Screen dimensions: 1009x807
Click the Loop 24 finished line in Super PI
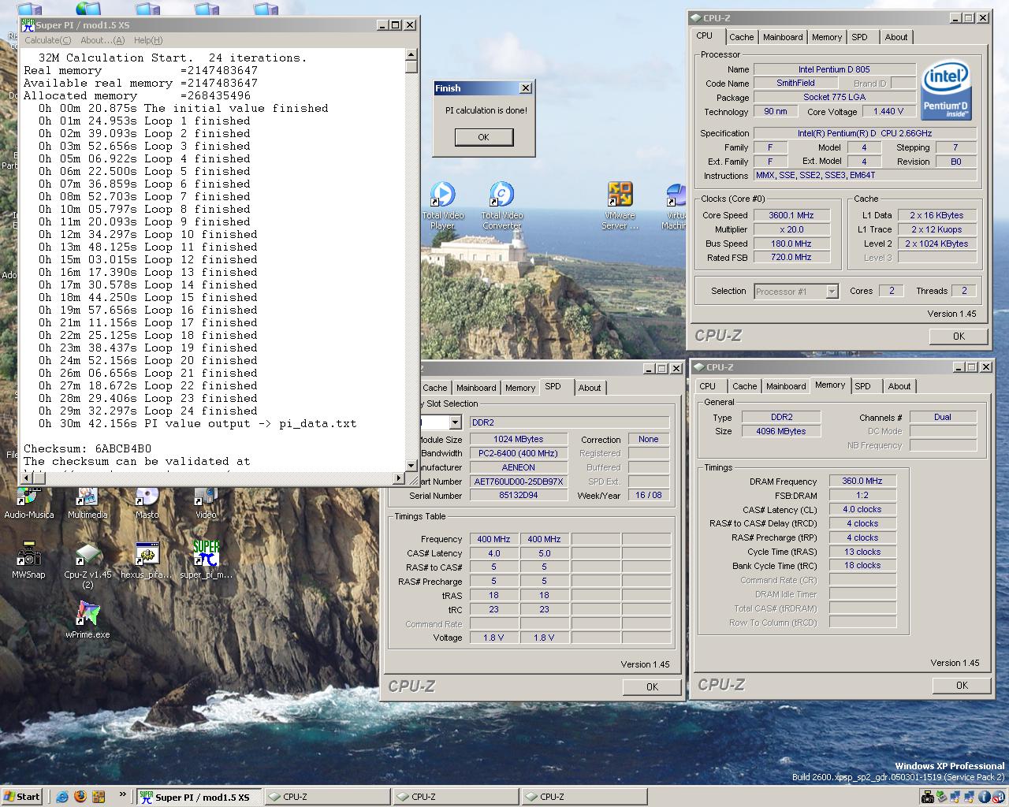[148, 411]
